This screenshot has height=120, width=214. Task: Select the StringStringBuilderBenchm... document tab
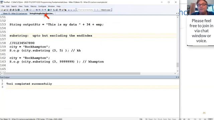pos(41,13)
